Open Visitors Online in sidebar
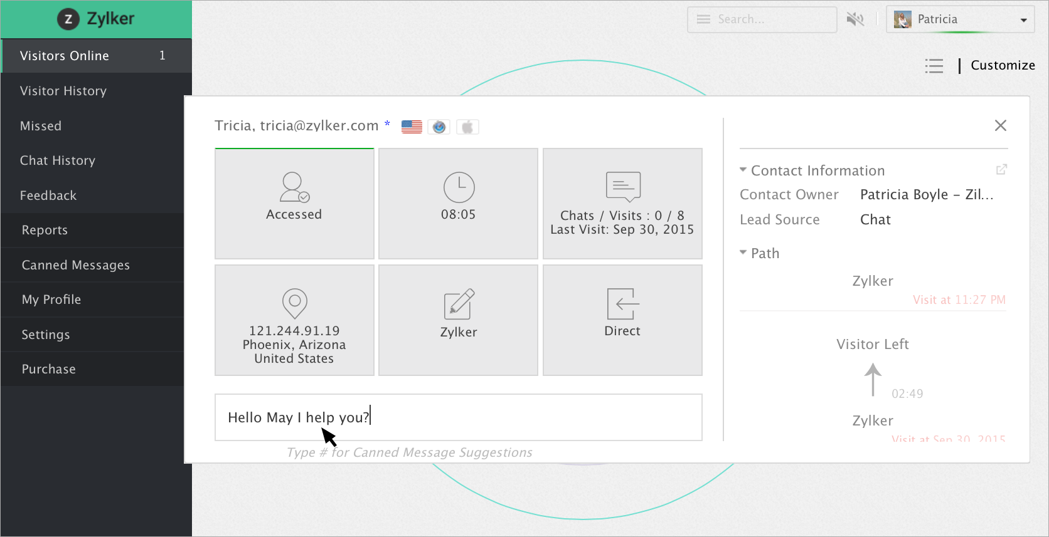The width and height of the screenshot is (1049, 537). 96,56
